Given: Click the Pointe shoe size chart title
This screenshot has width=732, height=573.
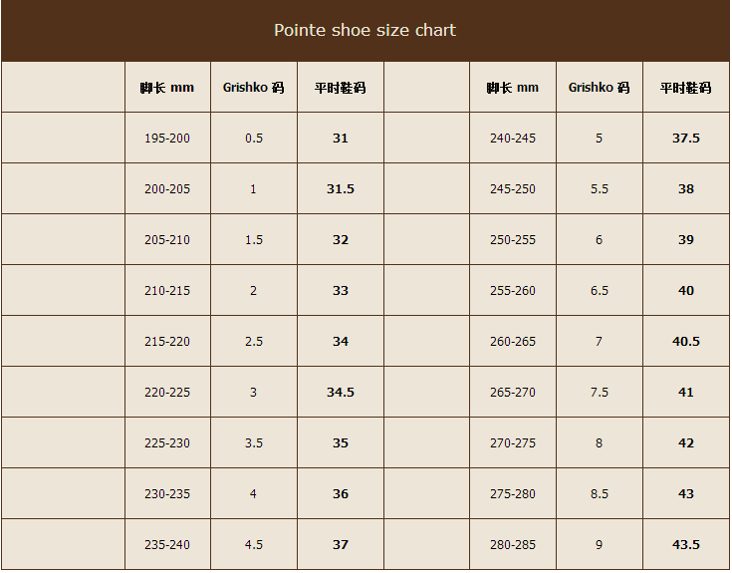Looking at the screenshot, I should click(x=365, y=30).
